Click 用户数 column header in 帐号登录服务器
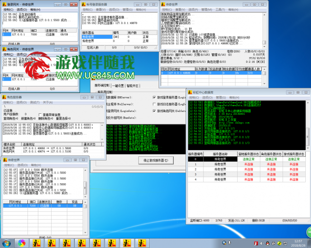311x248 pixels. click(134, 33)
